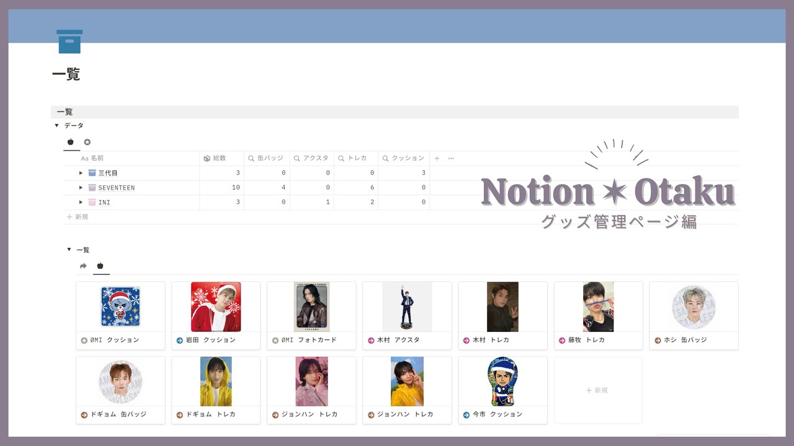Open the 岩田 クッション card thumbnail

coord(216,307)
